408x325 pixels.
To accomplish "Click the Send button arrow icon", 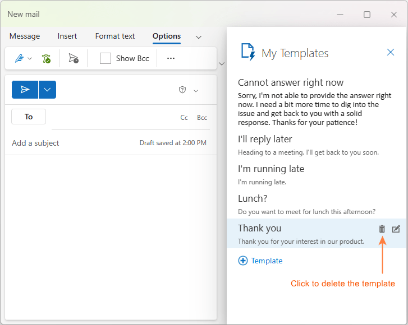I will click(25, 90).
